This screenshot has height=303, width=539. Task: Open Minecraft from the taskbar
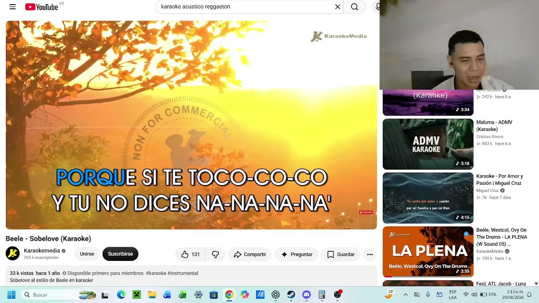tap(136, 295)
